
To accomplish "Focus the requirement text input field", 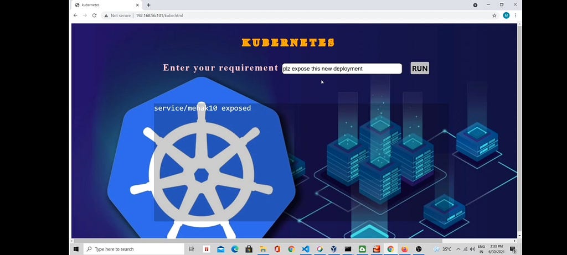I will [x=342, y=69].
